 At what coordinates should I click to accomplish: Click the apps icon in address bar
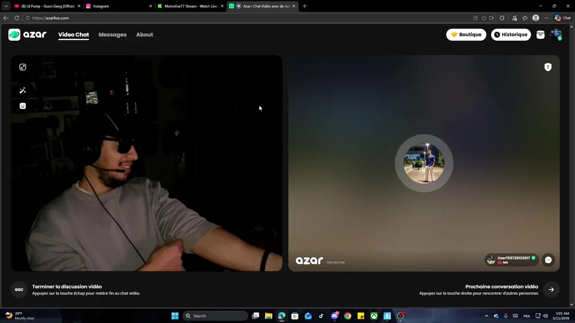tap(475, 18)
